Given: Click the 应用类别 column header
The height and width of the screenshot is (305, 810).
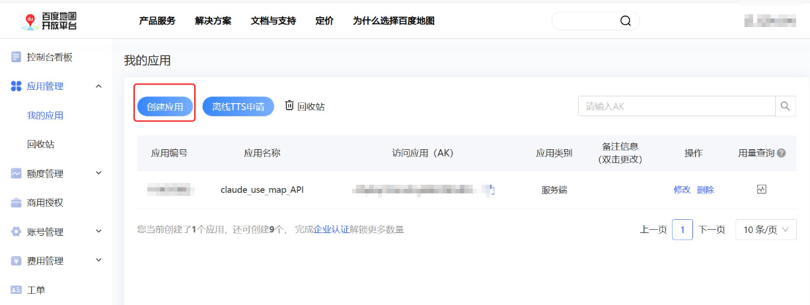Looking at the screenshot, I should (554, 153).
